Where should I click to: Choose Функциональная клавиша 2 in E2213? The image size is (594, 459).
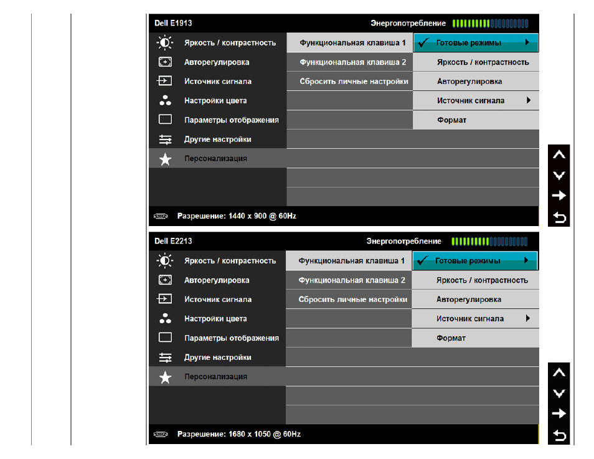[x=349, y=280]
